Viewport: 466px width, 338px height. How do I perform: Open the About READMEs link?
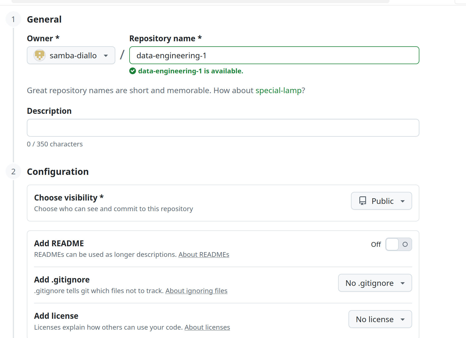pos(204,254)
